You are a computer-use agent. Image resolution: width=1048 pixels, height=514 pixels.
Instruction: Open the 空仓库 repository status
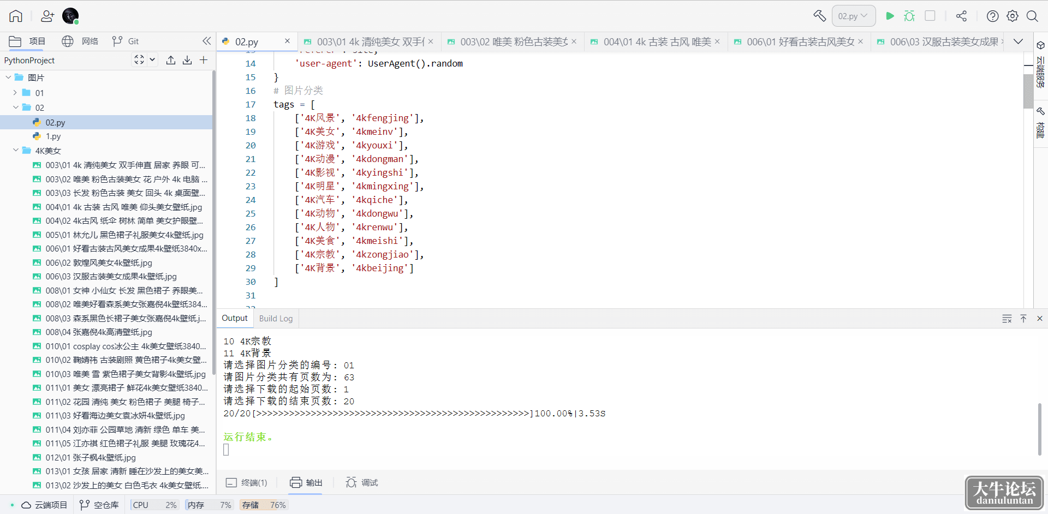[x=99, y=505]
